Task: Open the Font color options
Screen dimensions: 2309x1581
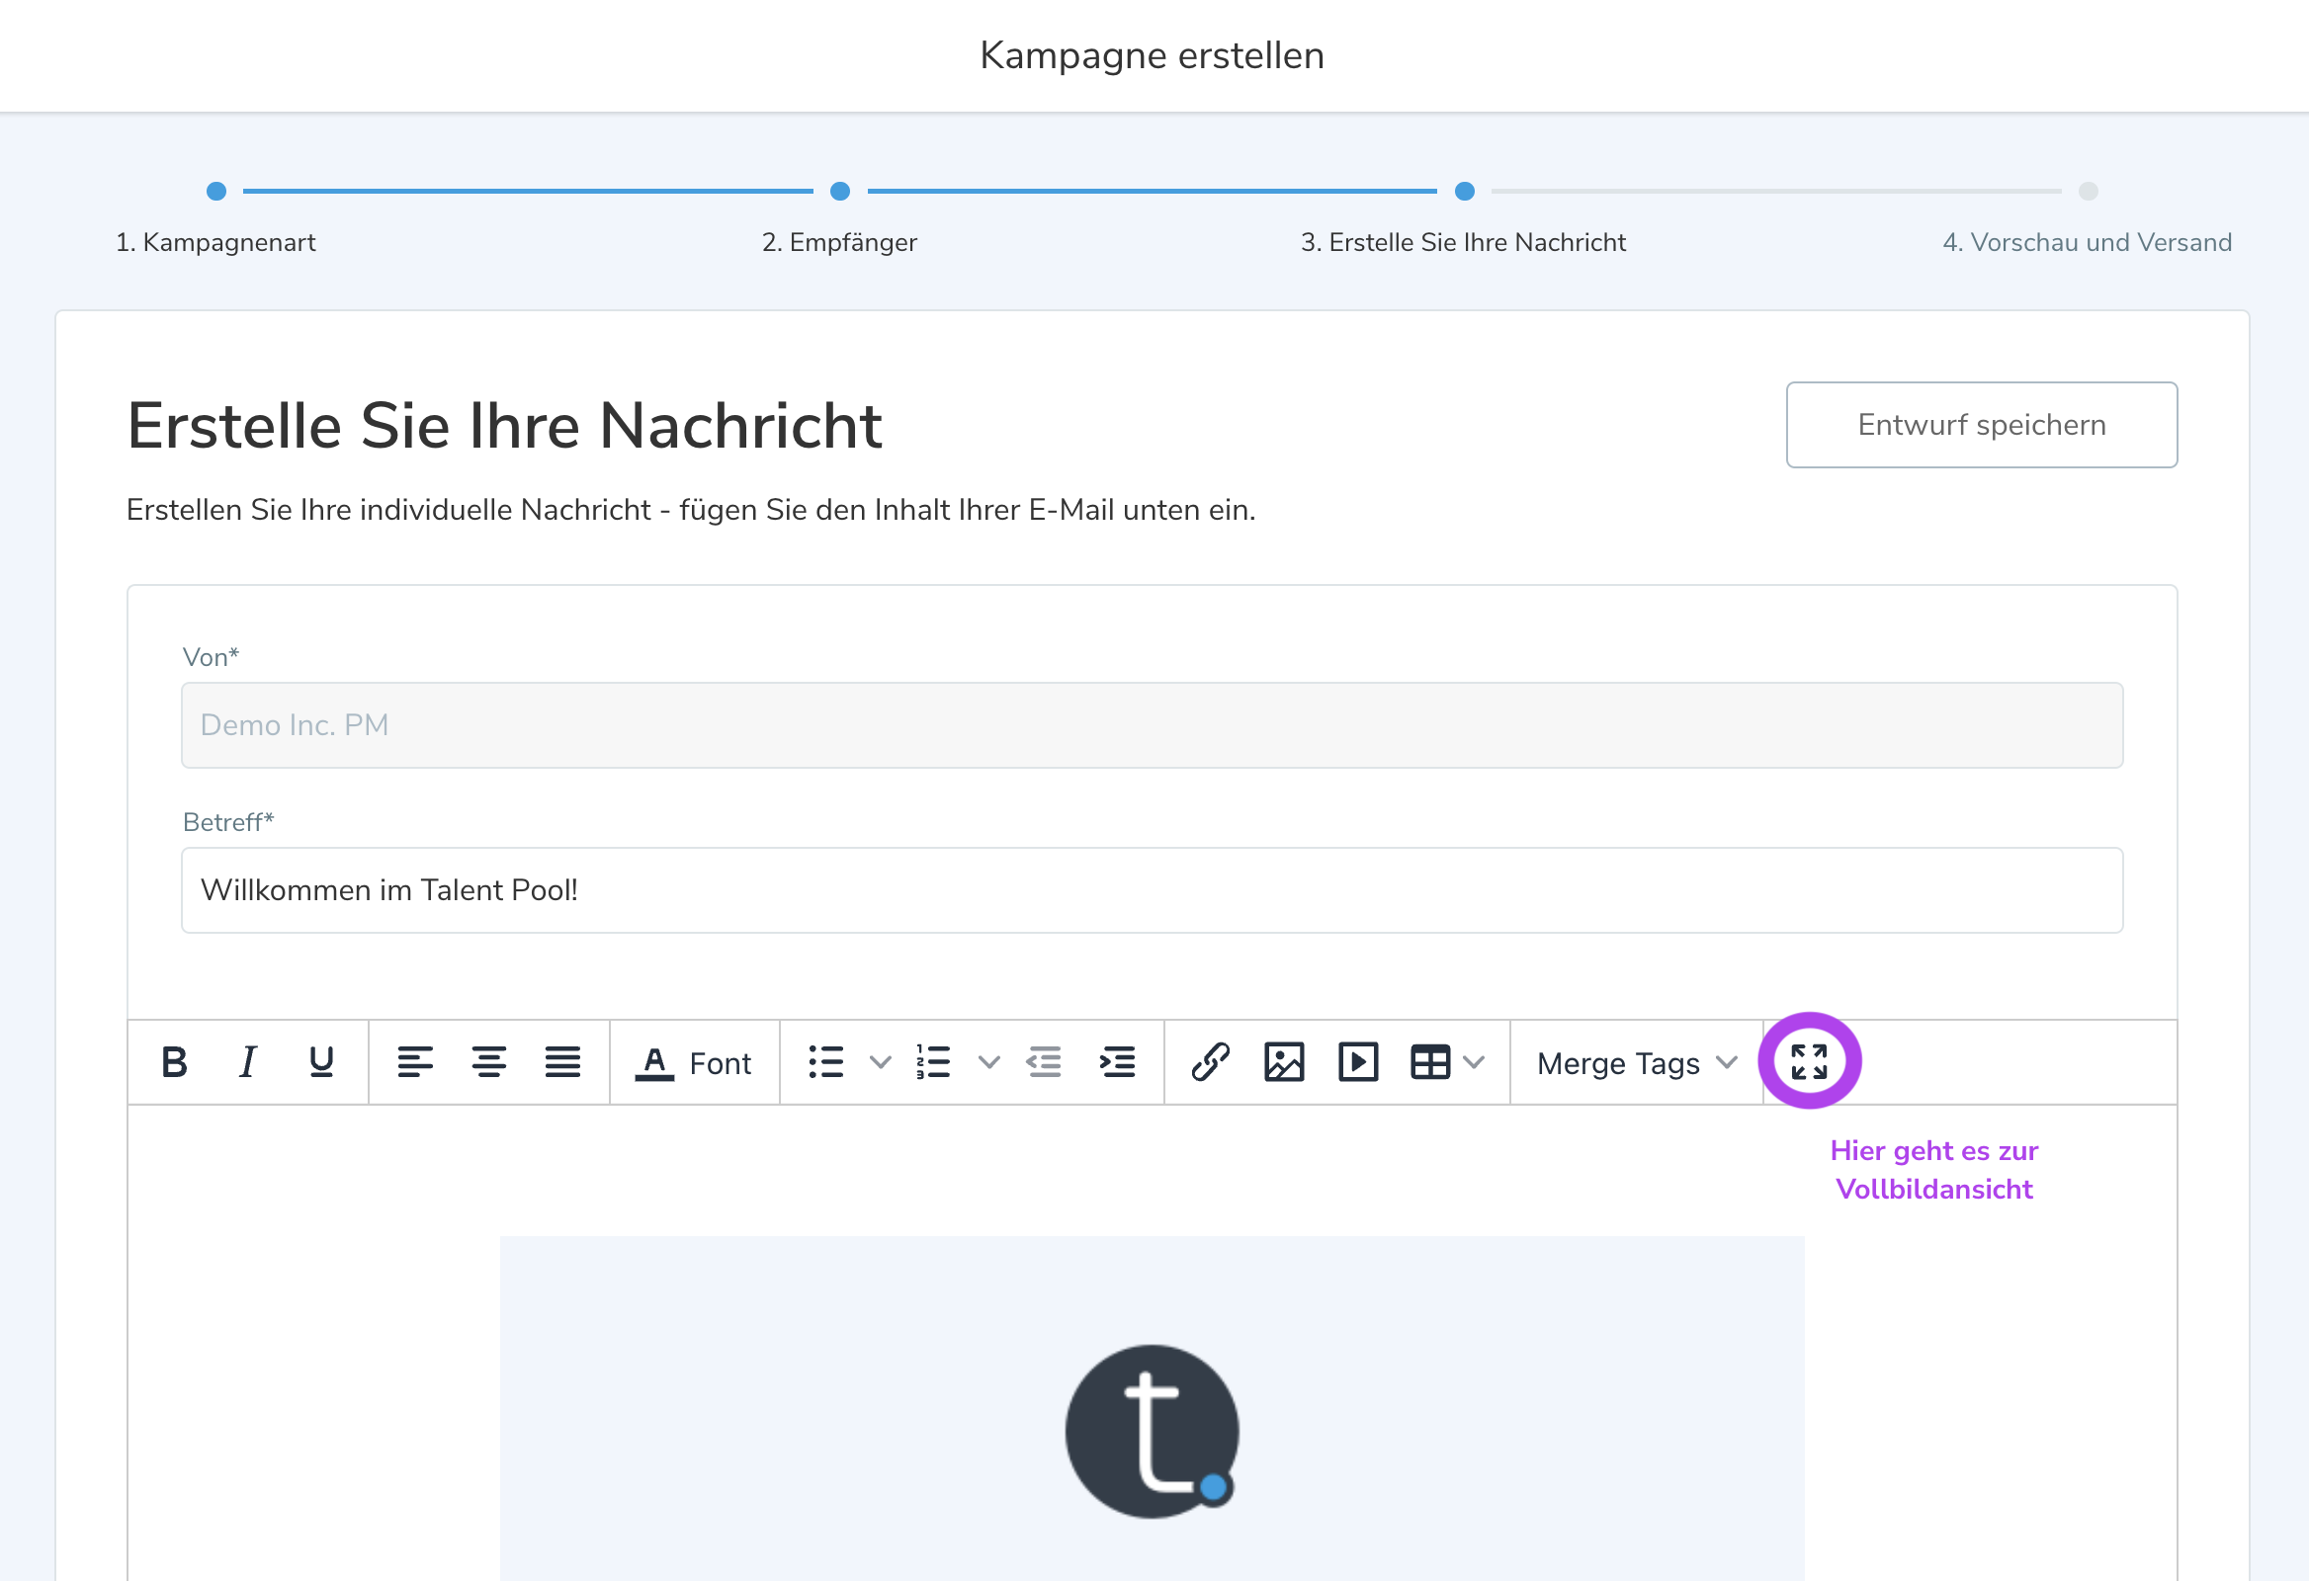Action: coord(694,1062)
